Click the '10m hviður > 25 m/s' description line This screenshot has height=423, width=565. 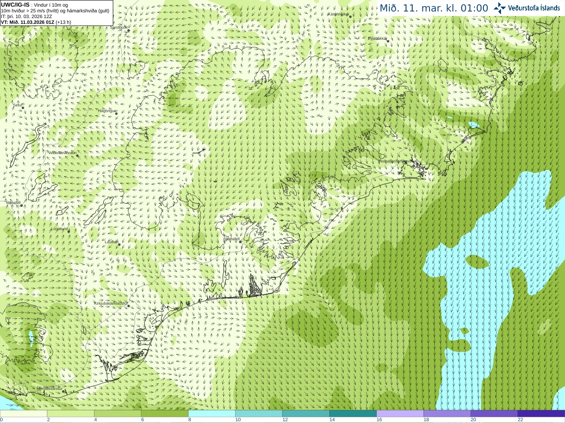tap(55, 11)
